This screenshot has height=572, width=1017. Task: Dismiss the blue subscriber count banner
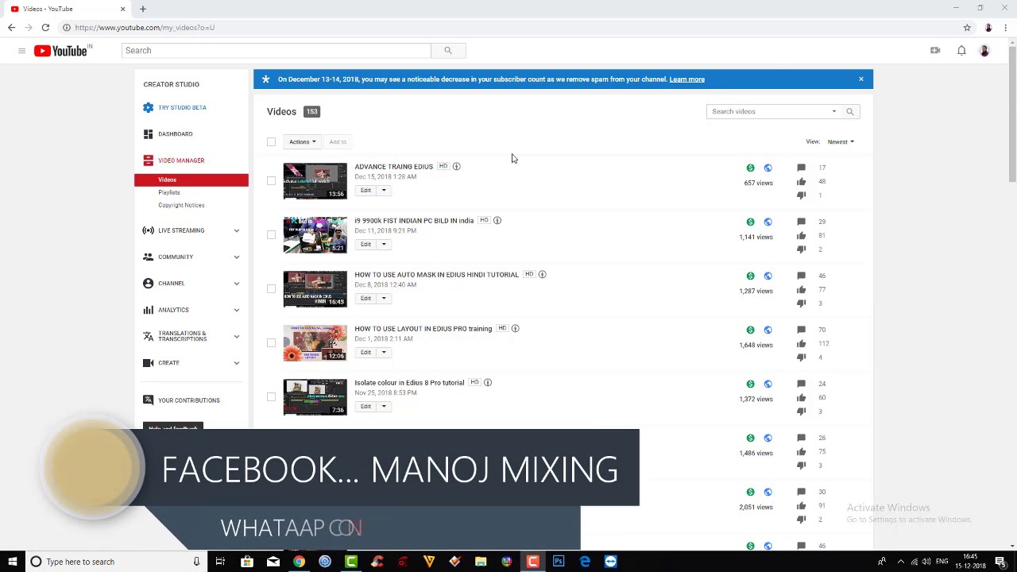[860, 79]
